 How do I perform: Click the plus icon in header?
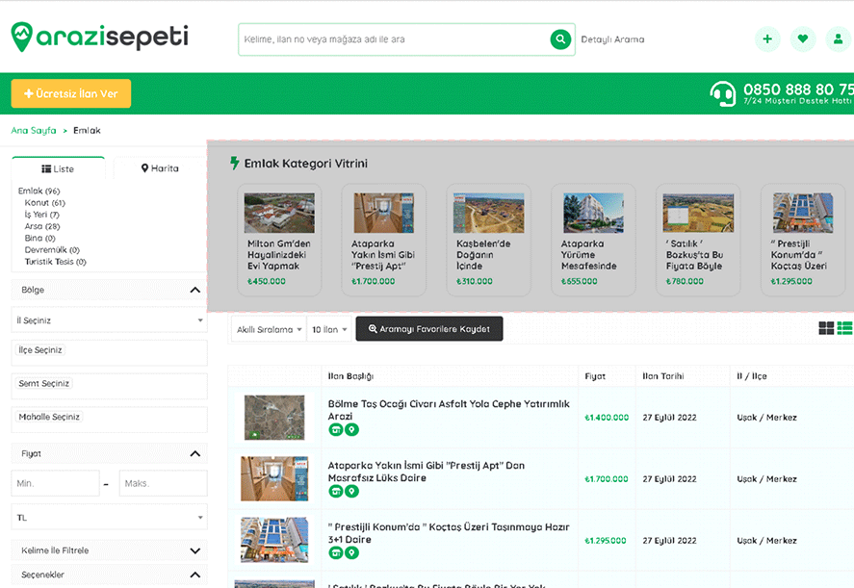tap(767, 39)
